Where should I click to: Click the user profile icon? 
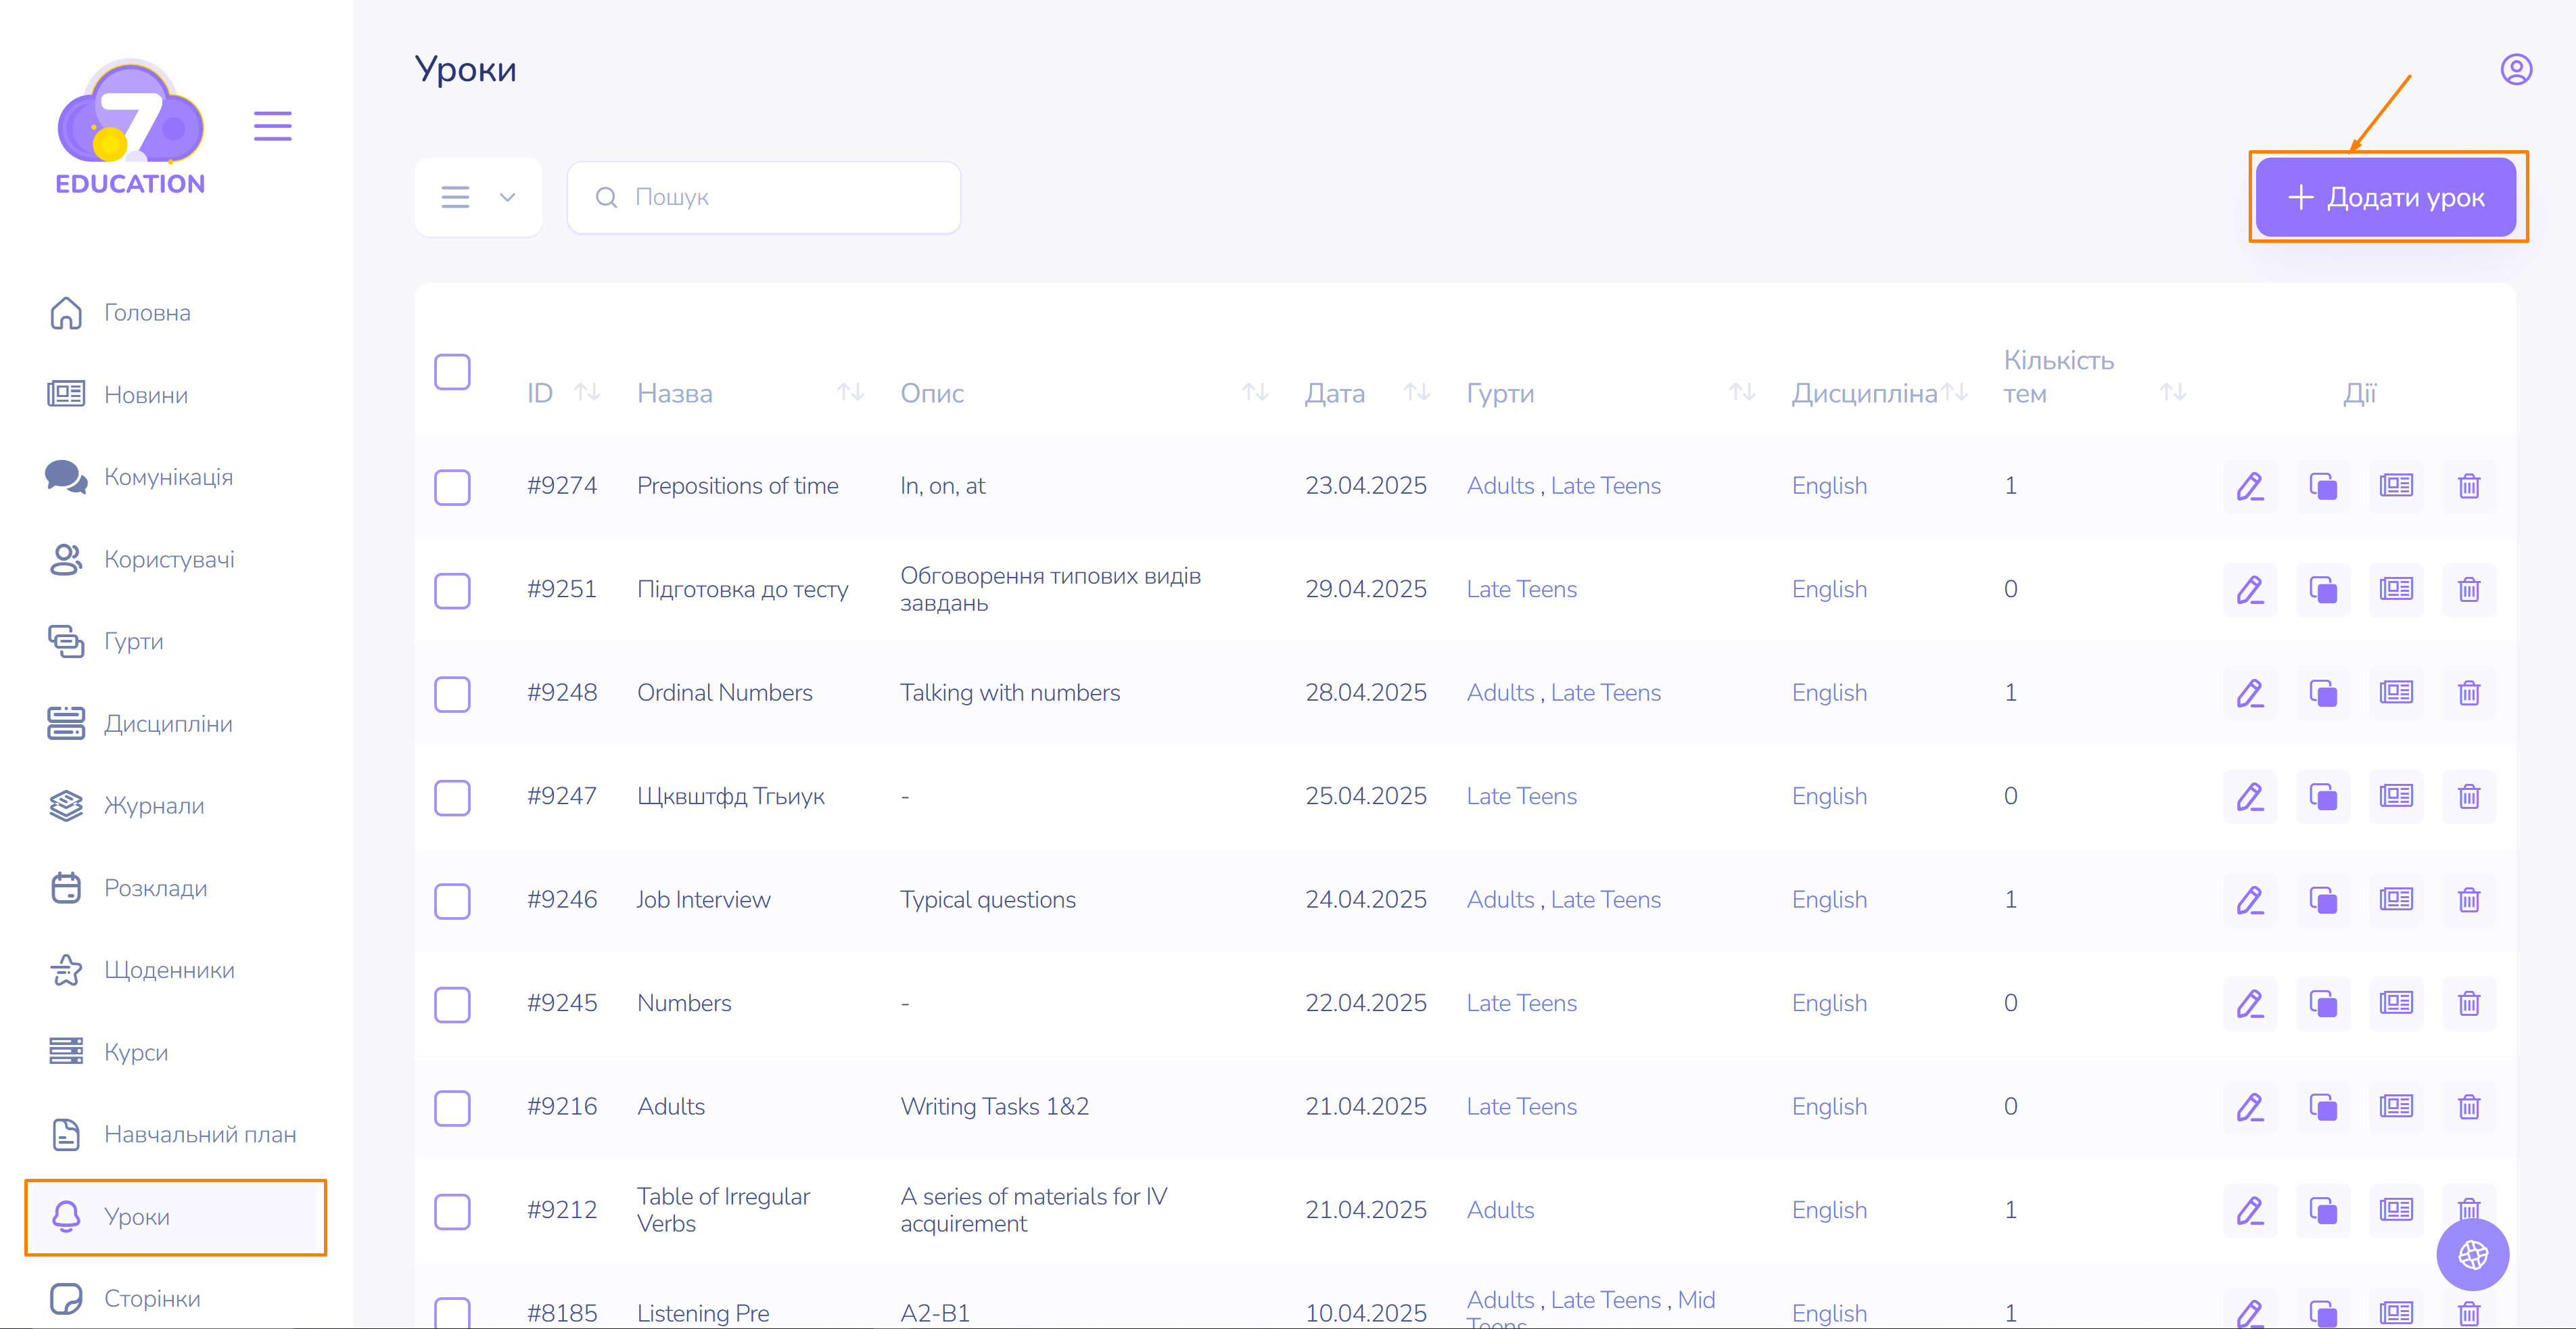2515,70
